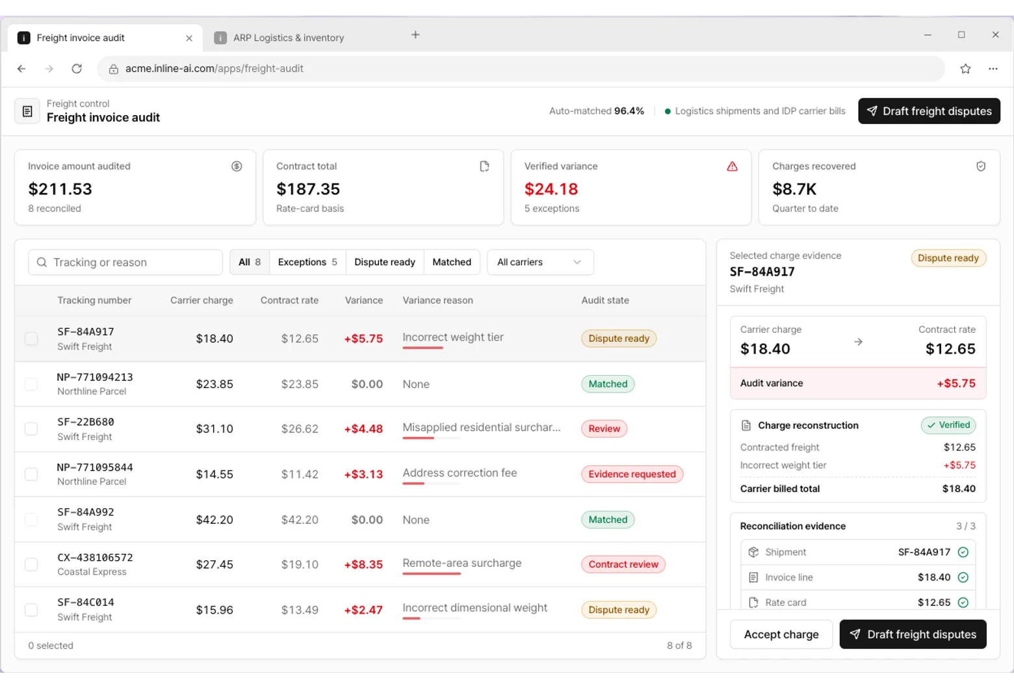Click the confidence bar under Remote-area surcharge

click(432, 574)
